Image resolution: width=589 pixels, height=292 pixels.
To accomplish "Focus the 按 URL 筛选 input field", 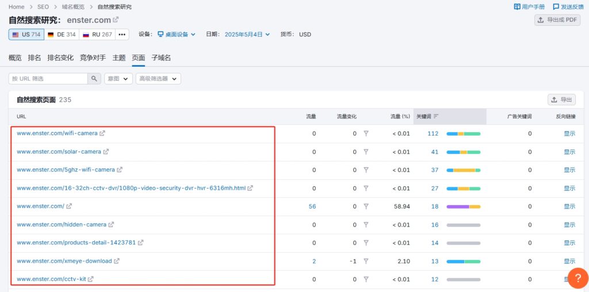I will tap(48, 79).
